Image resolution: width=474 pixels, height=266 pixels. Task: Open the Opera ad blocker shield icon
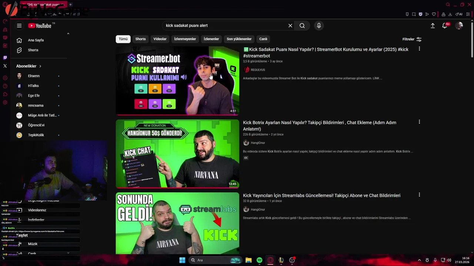click(420, 14)
